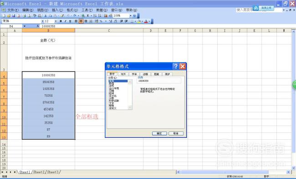
Task: Expand the 100% zoom dropdown
Action: coord(130,16)
